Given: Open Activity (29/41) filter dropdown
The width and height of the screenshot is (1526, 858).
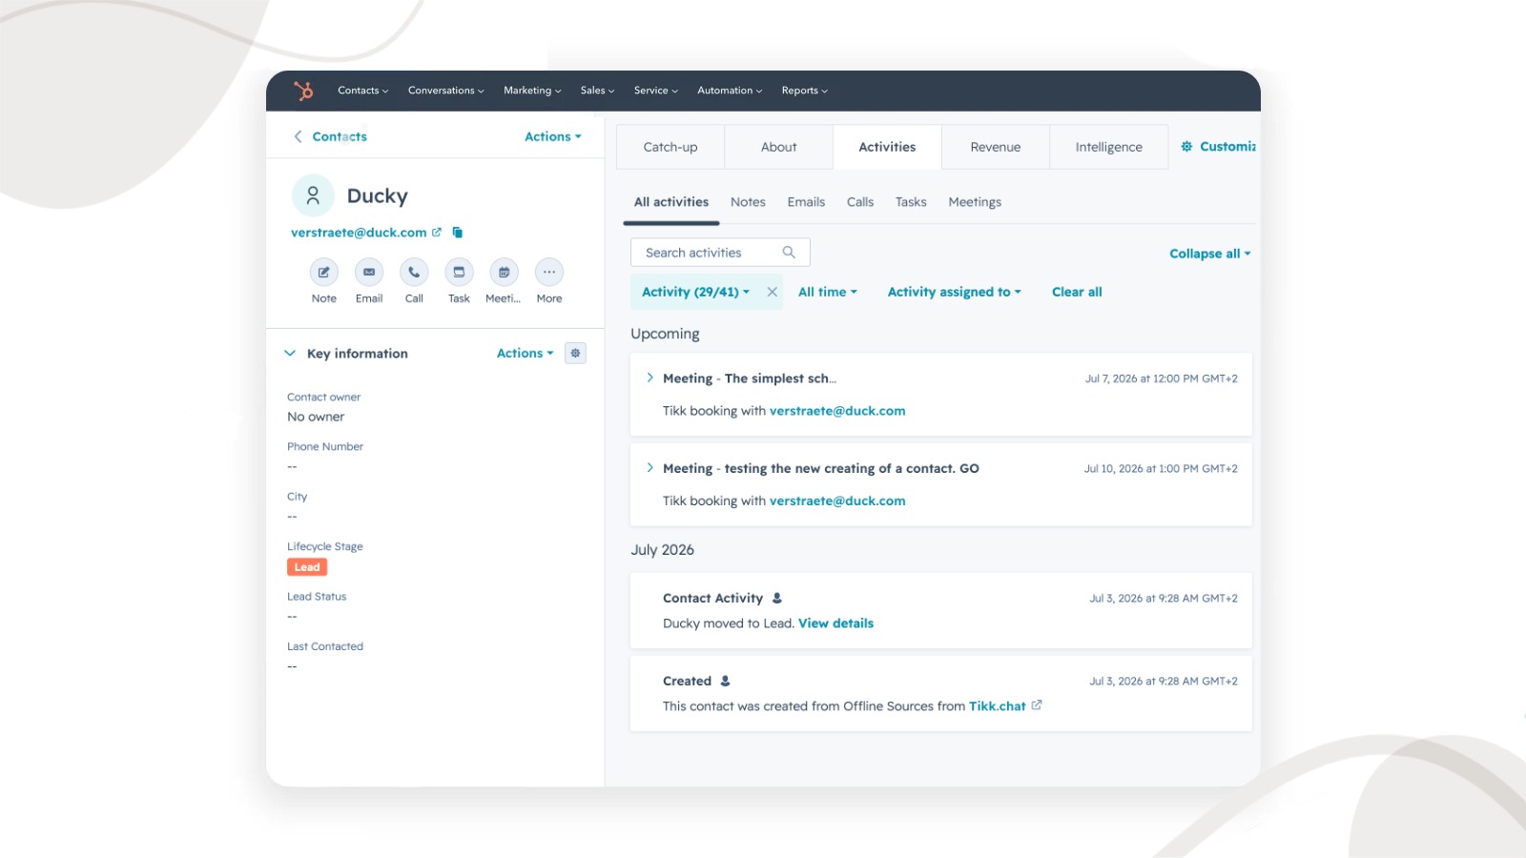Looking at the screenshot, I should pos(695,292).
